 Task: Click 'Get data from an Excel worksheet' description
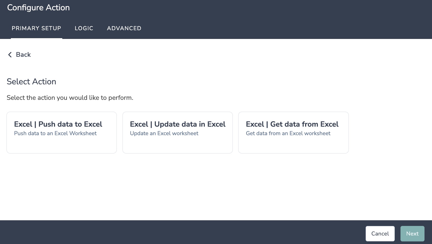pyautogui.click(x=288, y=133)
